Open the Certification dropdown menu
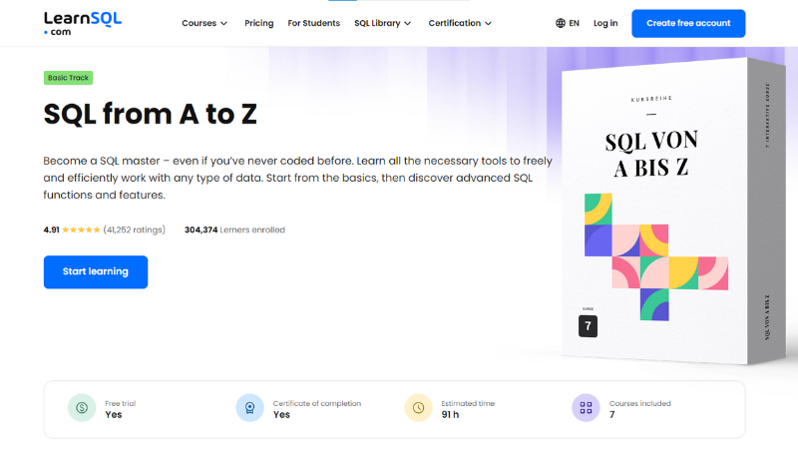This screenshot has height=449, width=798. 460,23
